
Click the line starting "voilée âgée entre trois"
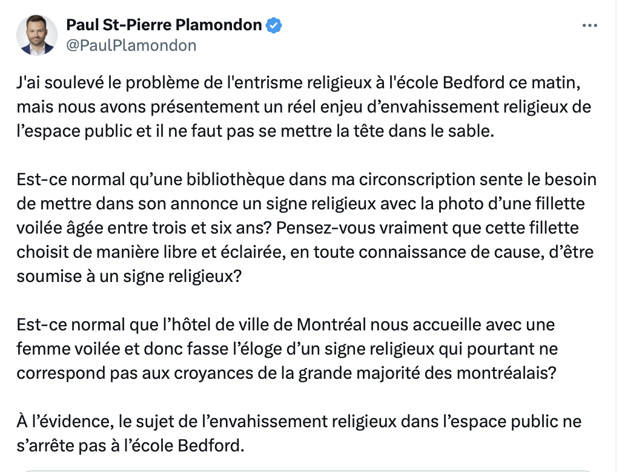[297, 228]
